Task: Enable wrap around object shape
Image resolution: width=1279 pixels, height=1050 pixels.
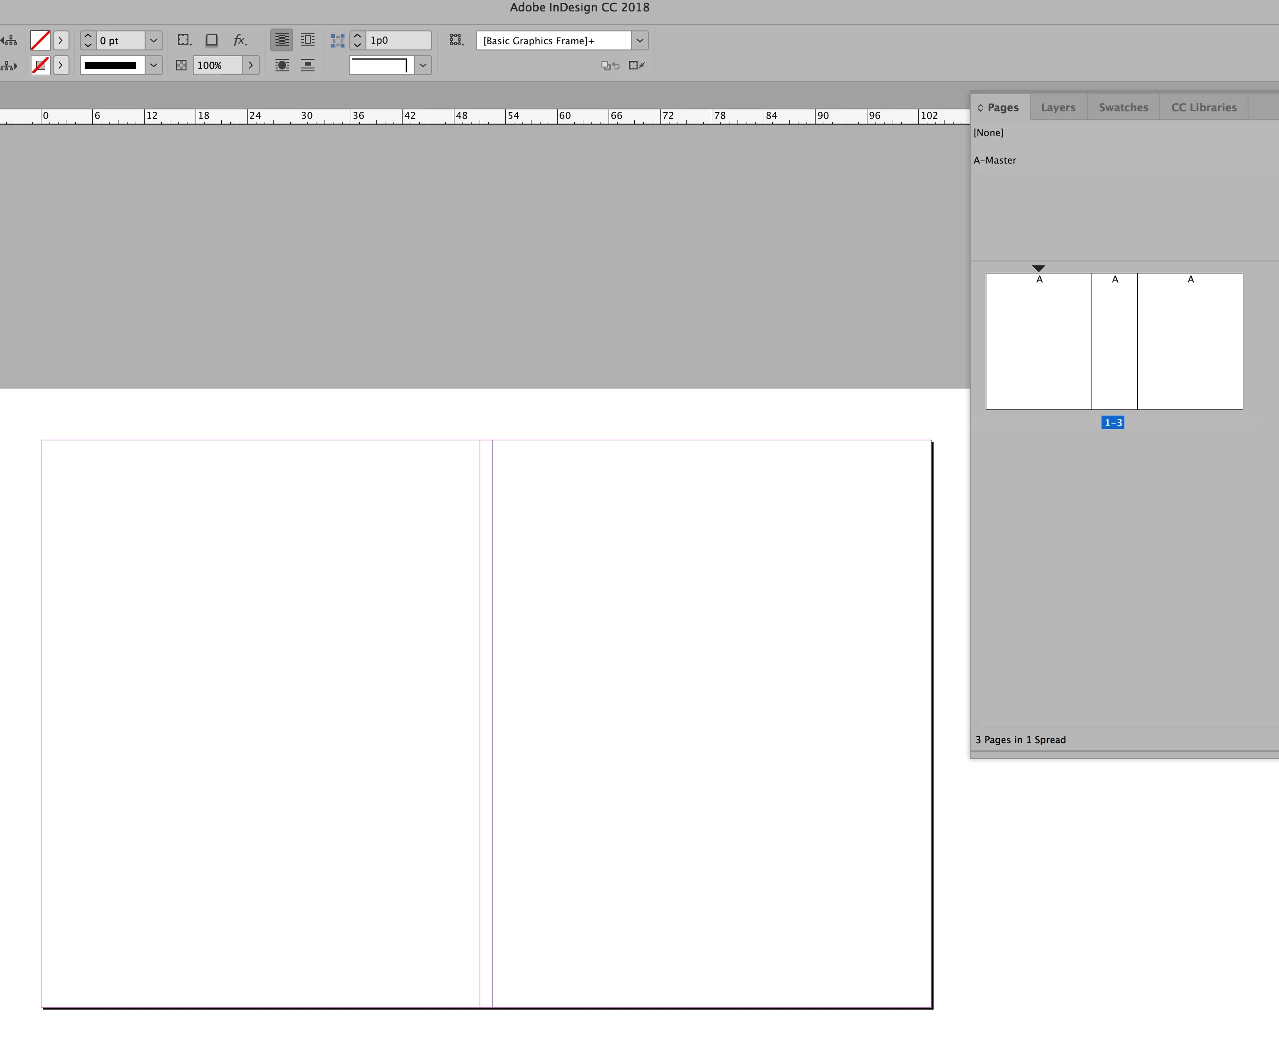Action: [281, 65]
